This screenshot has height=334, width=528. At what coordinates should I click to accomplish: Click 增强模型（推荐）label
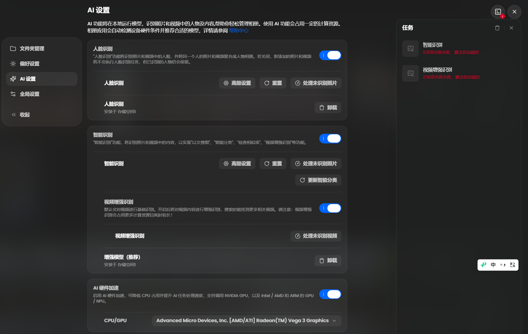click(122, 257)
